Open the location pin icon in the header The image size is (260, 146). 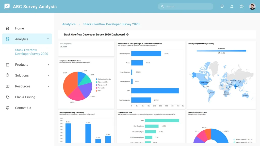tap(222, 6)
